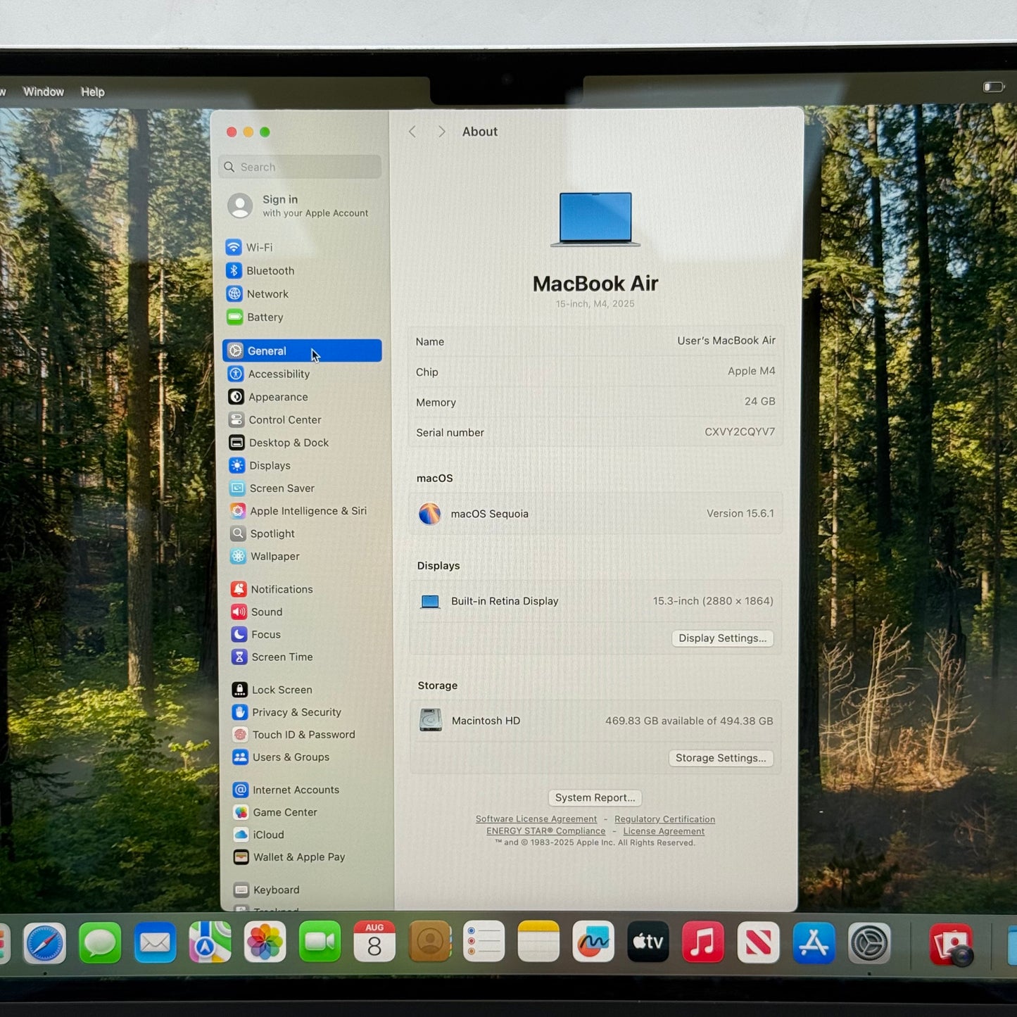Launch Freeform from the Dock
This screenshot has height=1017, width=1017.
[593, 942]
